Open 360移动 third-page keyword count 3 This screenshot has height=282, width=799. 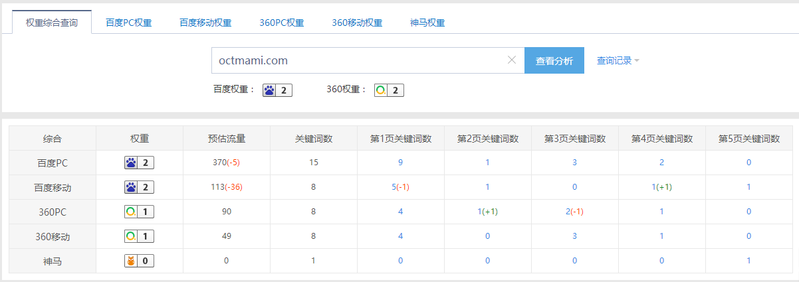coord(574,236)
